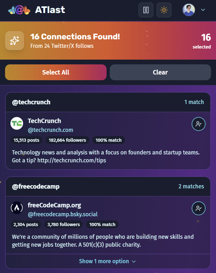The height and width of the screenshot is (273, 216).
Task: Expand Show 1 more option
Action: [108, 261]
